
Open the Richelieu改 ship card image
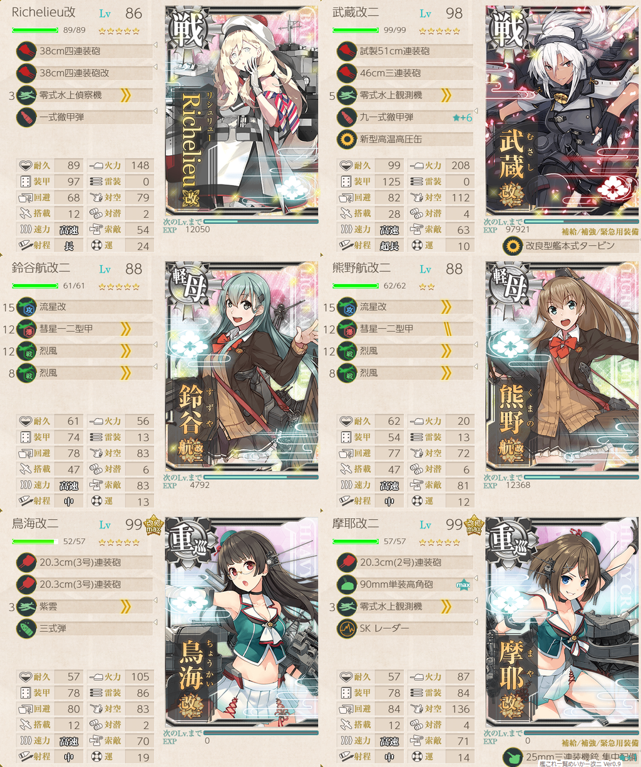pyautogui.click(x=242, y=111)
